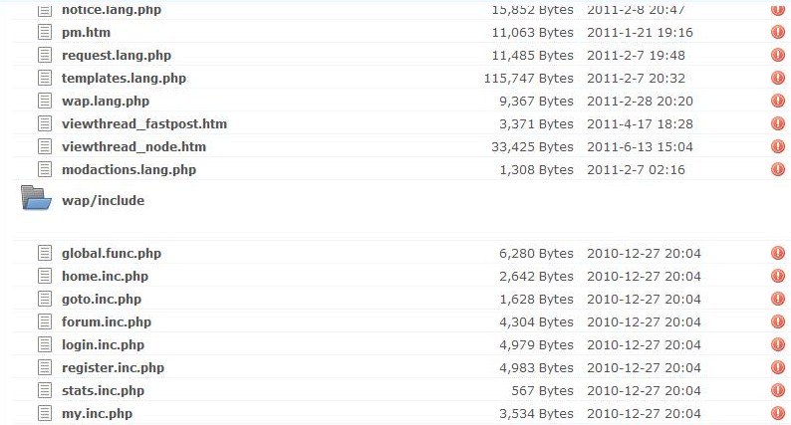Click the goto.inc.php file name
Image resolution: width=791 pixels, height=425 pixels.
click(102, 300)
